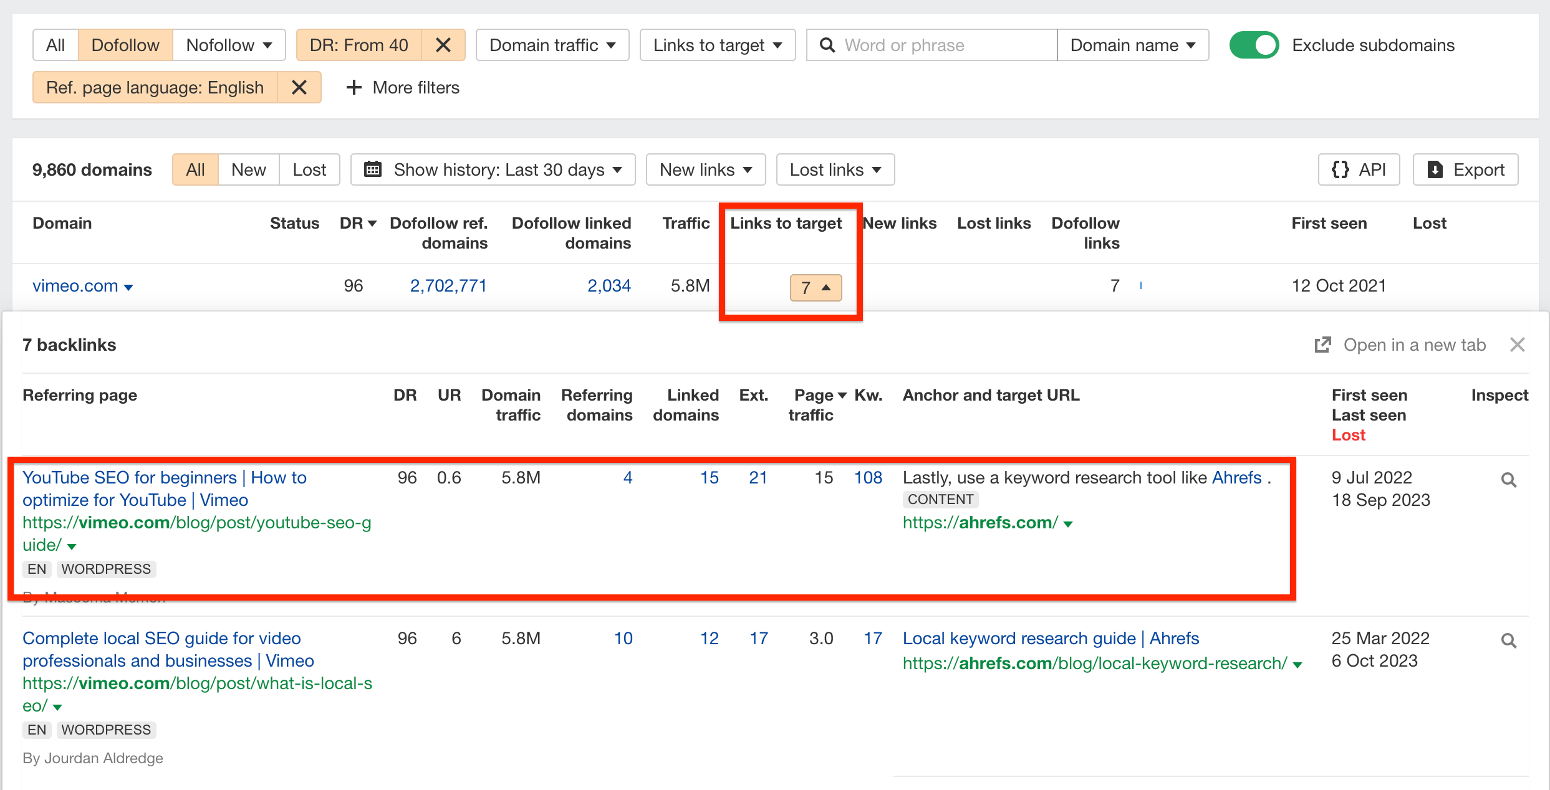
Task: Inspect the local SEO guide backlink row
Action: 1508,640
